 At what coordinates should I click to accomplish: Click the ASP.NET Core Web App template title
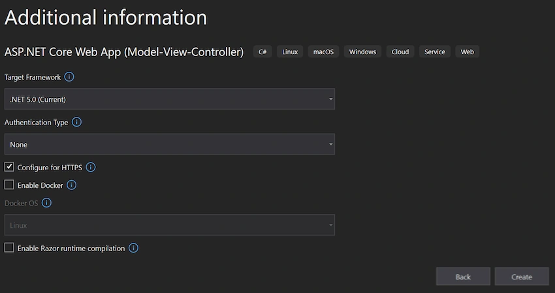[x=124, y=52]
